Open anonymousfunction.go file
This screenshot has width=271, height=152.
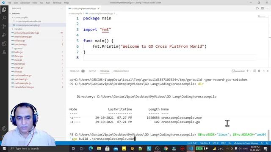click(27, 33)
